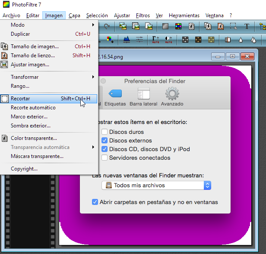The image size is (266, 254).
Task: Open the ? help menu
Action: 231,15
